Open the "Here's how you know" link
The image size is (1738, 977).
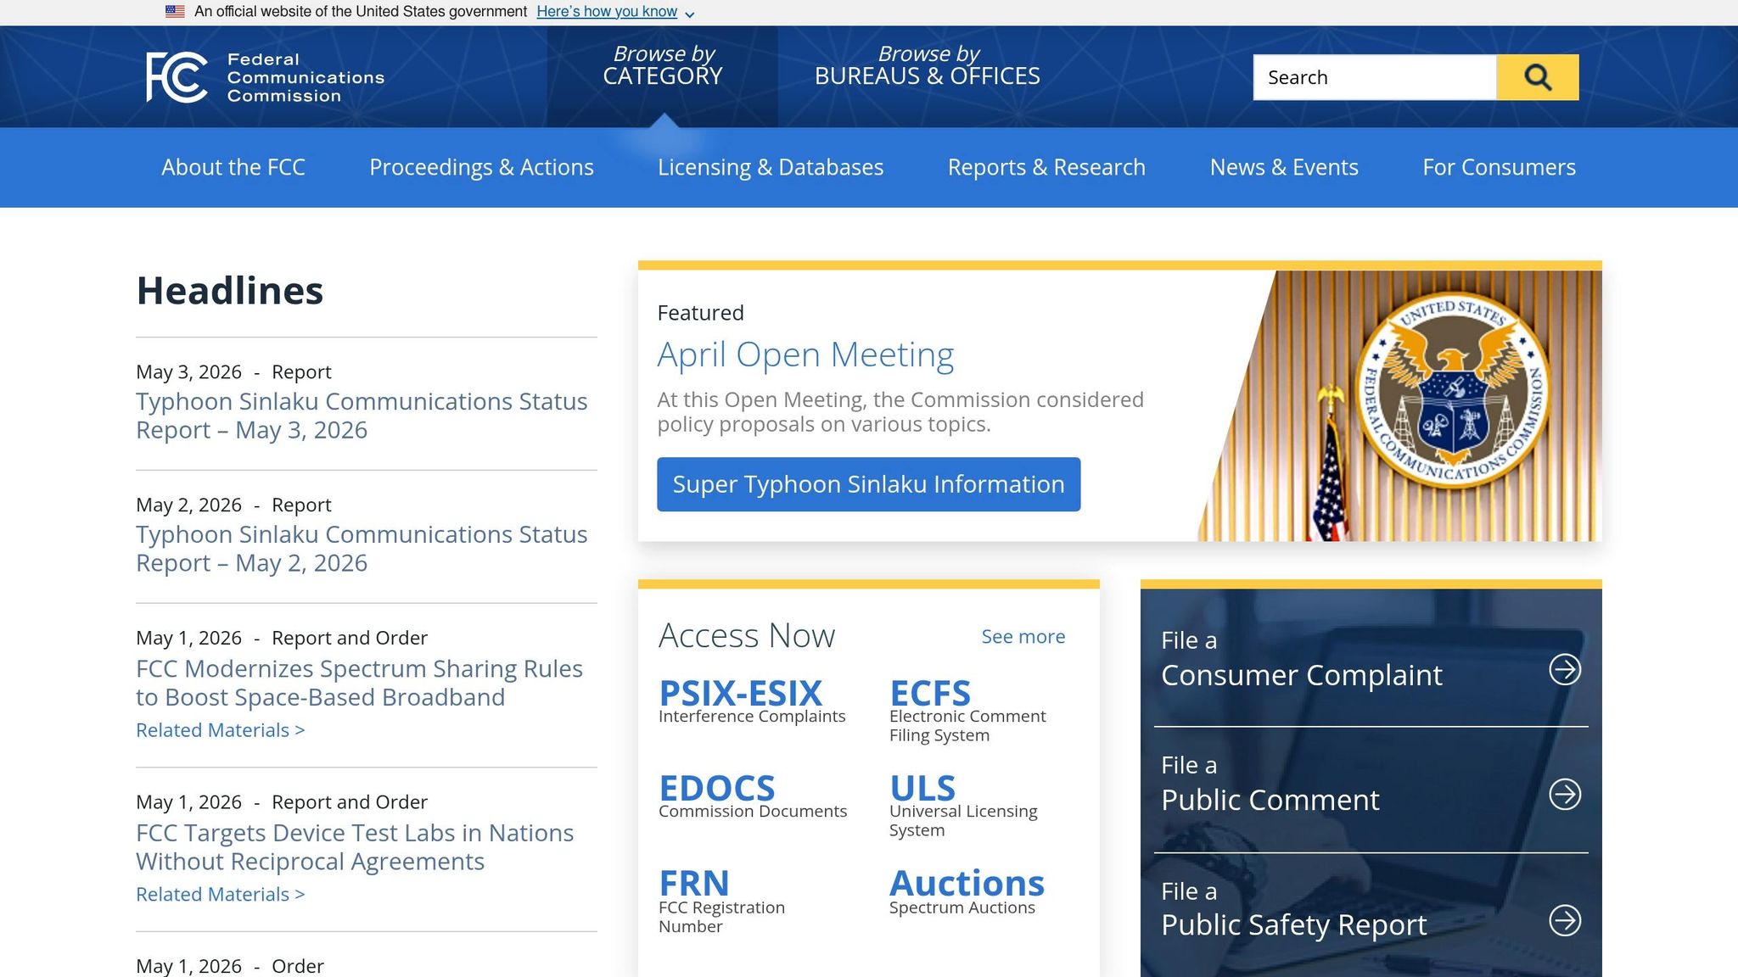[x=607, y=12]
